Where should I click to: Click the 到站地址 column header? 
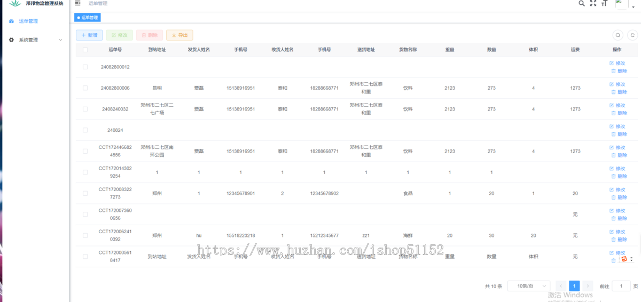pyautogui.click(x=157, y=50)
